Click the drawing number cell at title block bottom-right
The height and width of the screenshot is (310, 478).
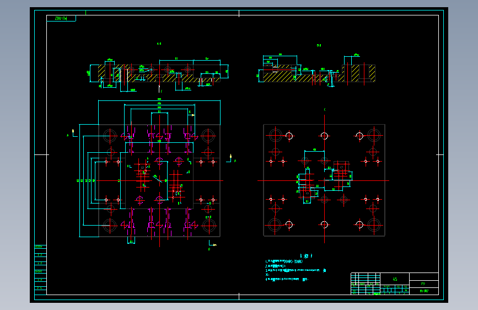coord(424,291)
